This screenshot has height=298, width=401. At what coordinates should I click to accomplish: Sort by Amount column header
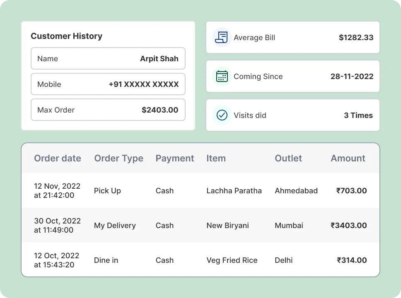click(348, 158)
